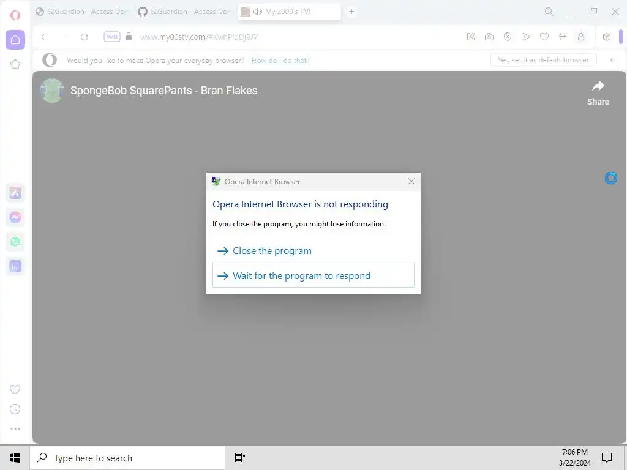The height and width of the screenshot is (470, 627).
Task: Mute the My 2000's TV tab speaker
Action: (258, 12)
